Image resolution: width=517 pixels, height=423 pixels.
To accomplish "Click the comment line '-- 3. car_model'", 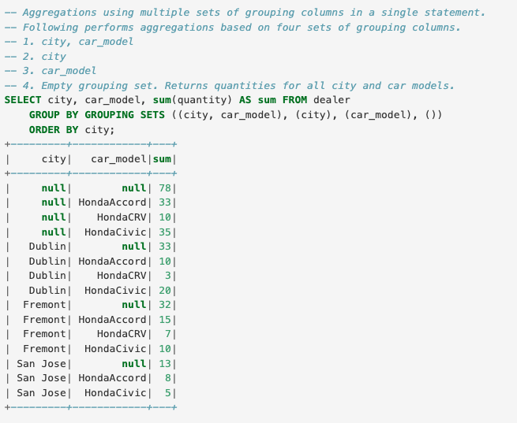I will 51,71.
